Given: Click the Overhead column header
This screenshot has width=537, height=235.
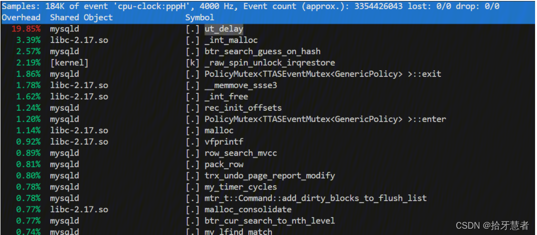Looking at the screenshot, I should pos(21,17).
